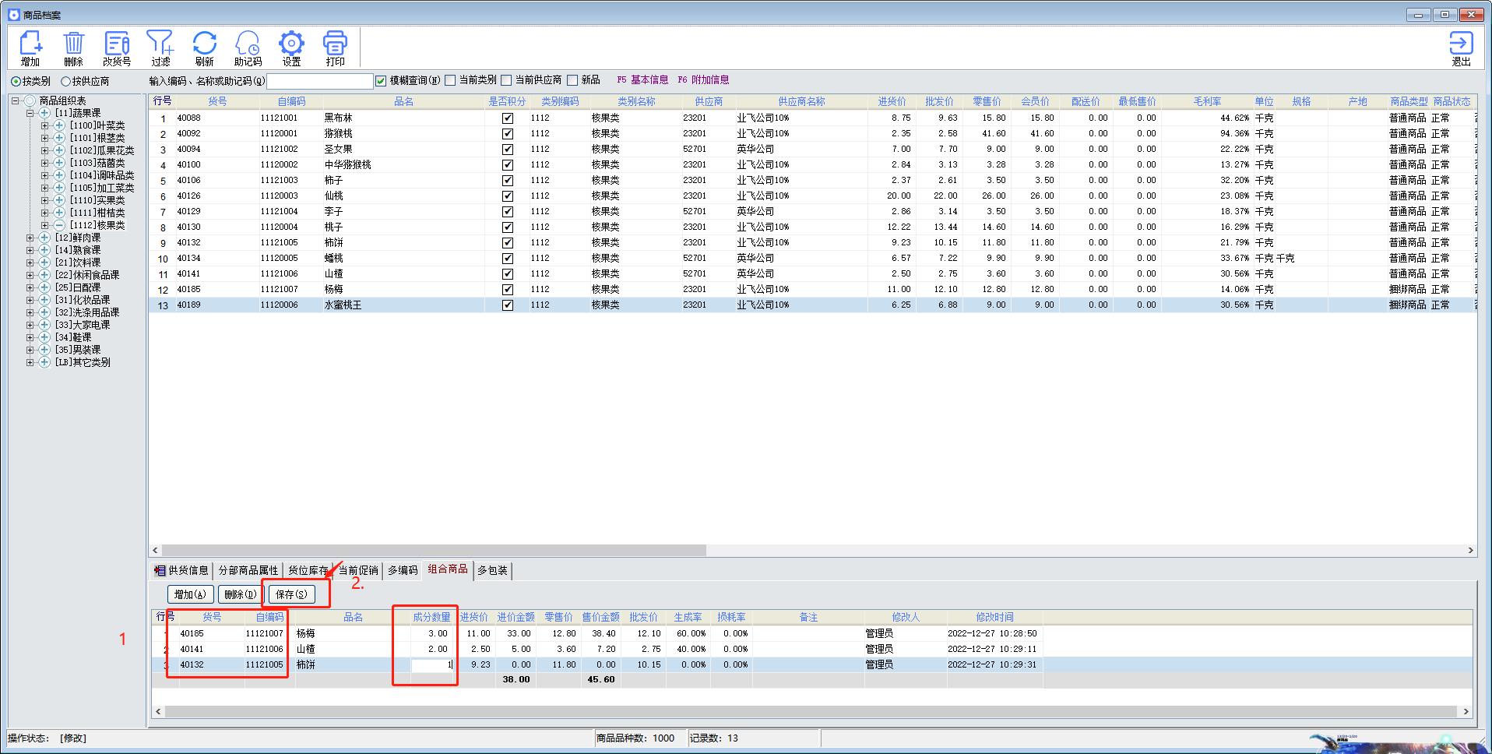1492x754 pixels.
Task: Enable the 当前供应商 checkbox
Action: coord(506,80)
